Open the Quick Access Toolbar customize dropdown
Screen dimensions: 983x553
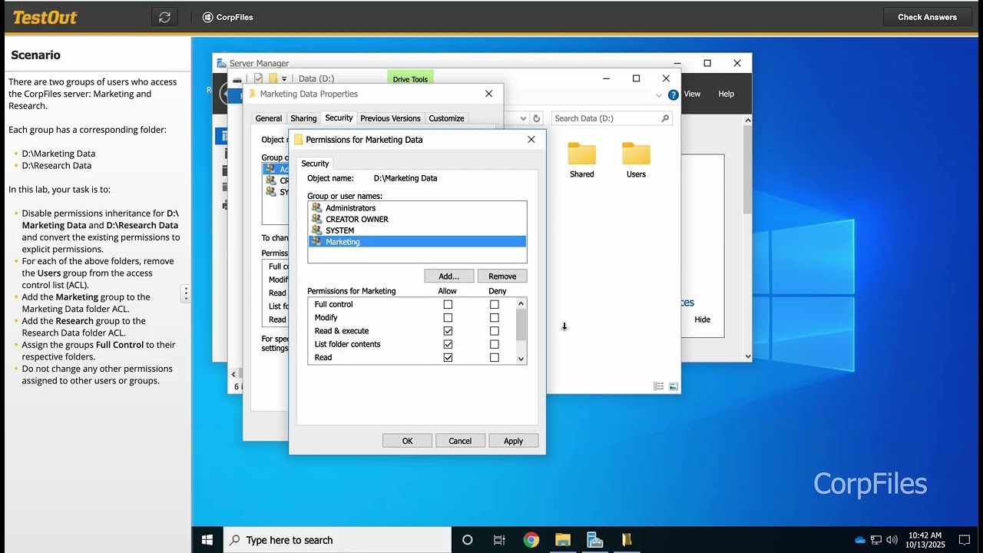(284, 78)
